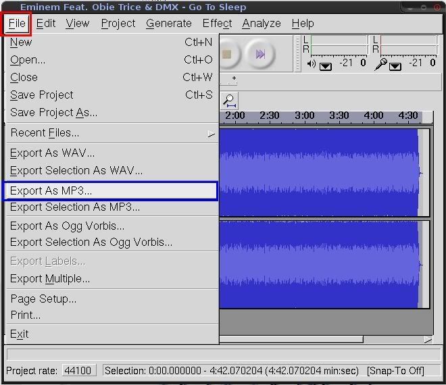Click the 4:00 mark on timeline ruler

tap(374, 115)
